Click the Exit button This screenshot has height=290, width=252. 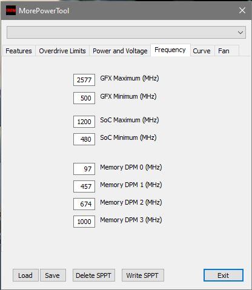pos(224,275)
